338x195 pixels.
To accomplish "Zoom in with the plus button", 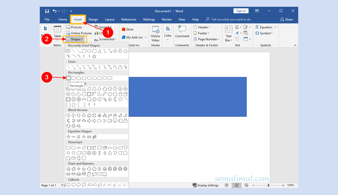I will [283, 185].
